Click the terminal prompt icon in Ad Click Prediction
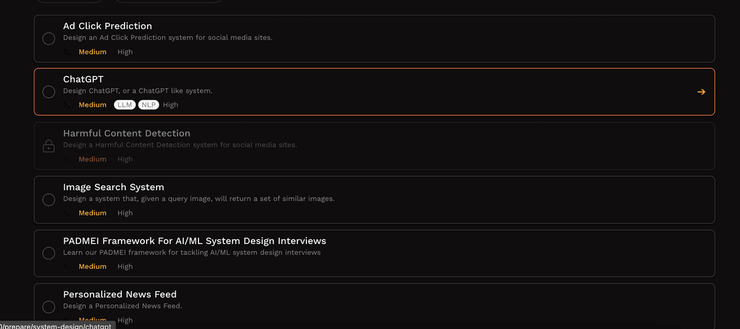Screen dimensions: 740x329 pyautogui.click(x=67, y=52)
